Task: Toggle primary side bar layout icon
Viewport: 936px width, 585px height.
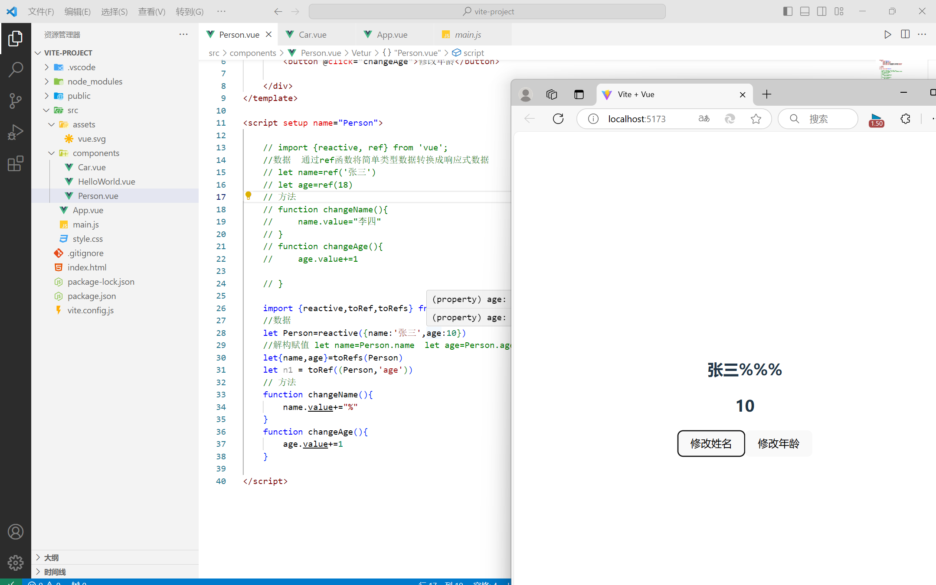Action: [788, 11]
